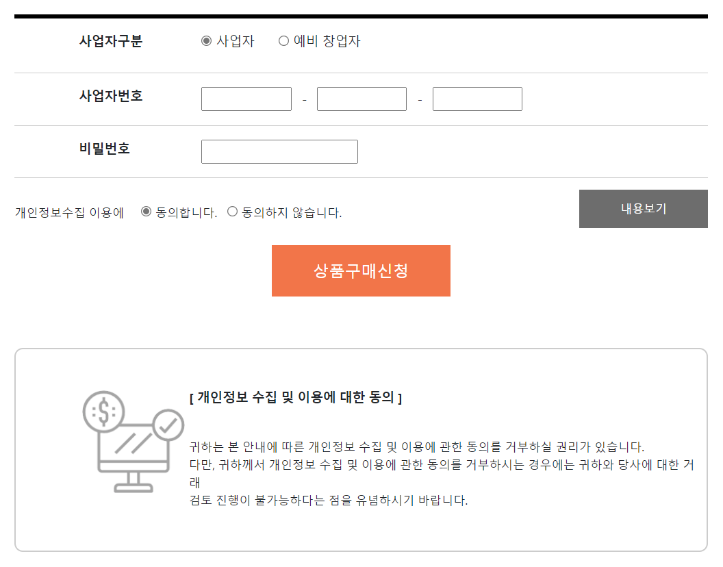Select the 사업자 radio button

[x=206, y=41]
